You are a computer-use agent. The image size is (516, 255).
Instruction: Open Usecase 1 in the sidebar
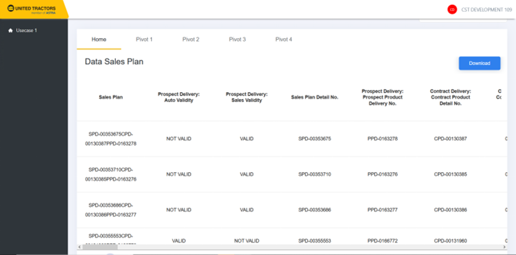tap(26, 31)
